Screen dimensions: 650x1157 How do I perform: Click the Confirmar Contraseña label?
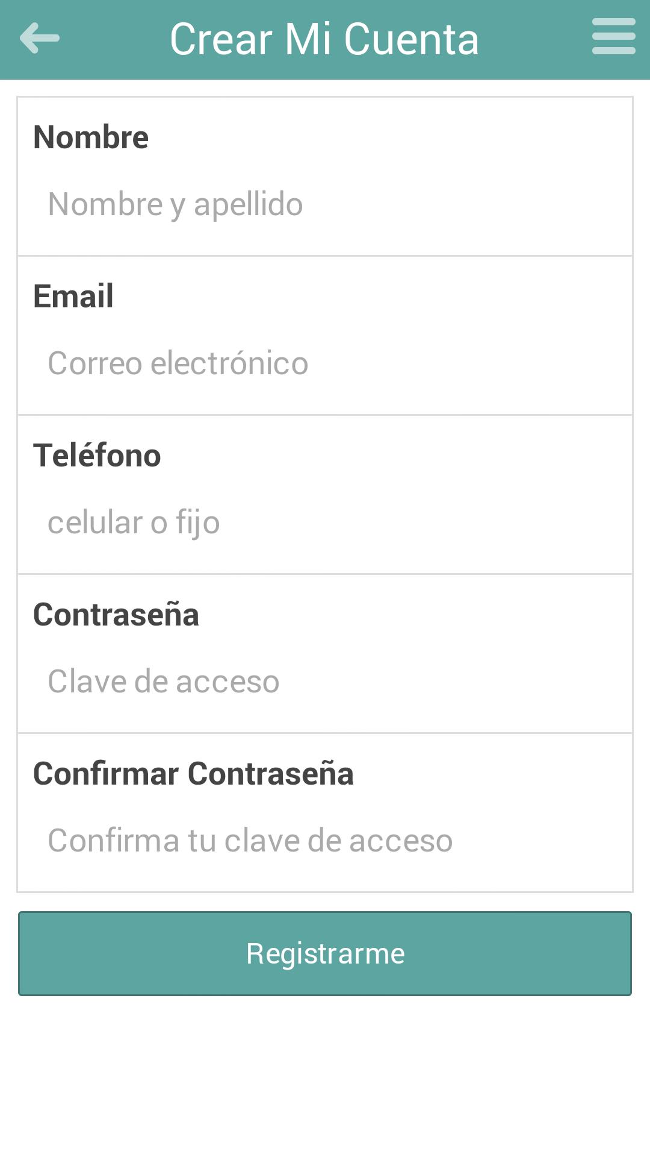193,774
